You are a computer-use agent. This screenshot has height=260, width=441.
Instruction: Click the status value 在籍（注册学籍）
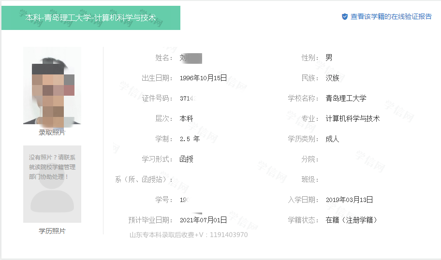[351, 220]
